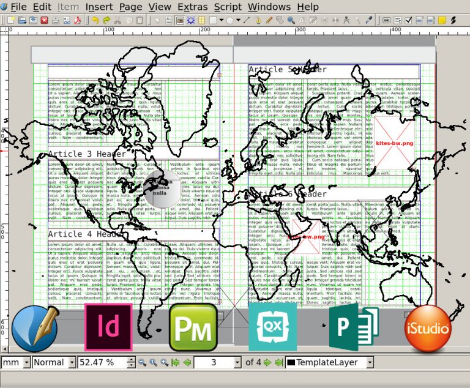470x388 pixels.
Task: Open the Edit menu
Action: [42, 7]
